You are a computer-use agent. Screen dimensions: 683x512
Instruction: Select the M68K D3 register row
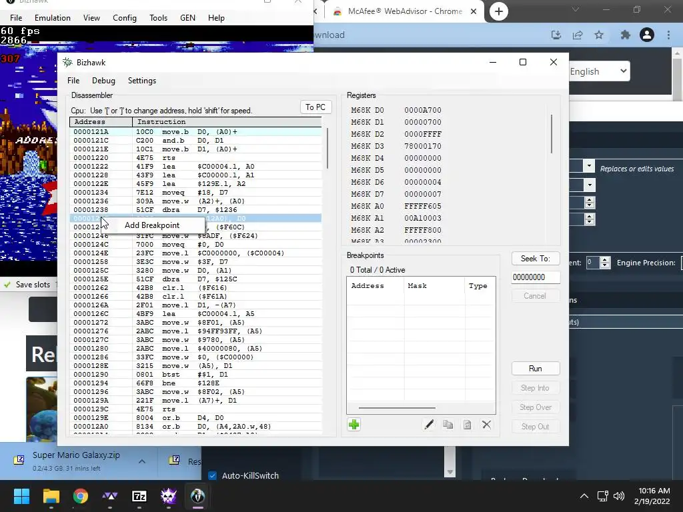(x=449, y=146)
